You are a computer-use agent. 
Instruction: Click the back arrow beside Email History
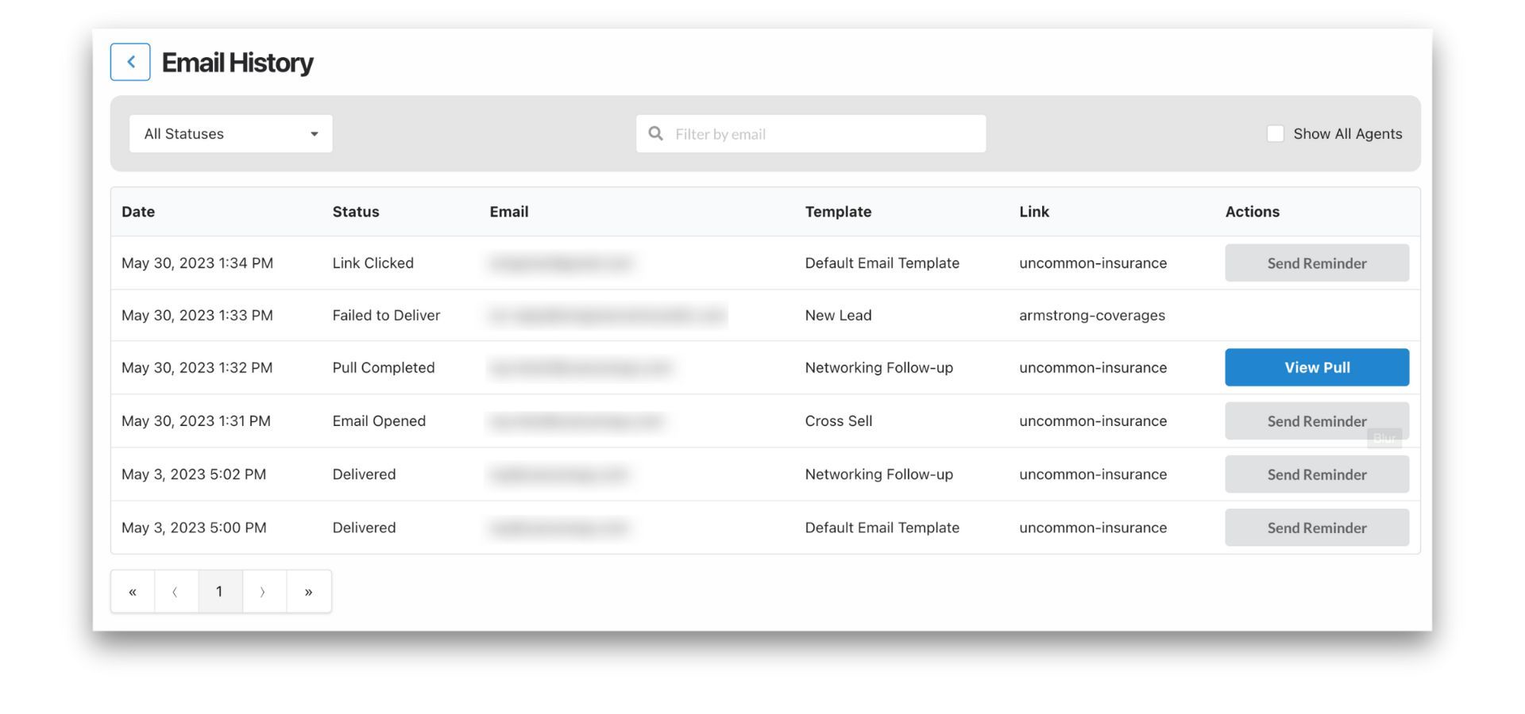(129, 61)
